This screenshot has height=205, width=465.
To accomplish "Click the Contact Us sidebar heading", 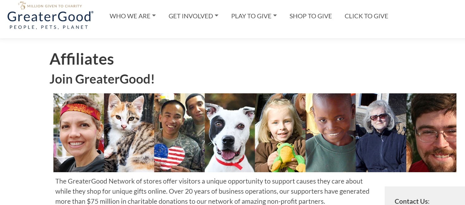I will coord(412,201).
